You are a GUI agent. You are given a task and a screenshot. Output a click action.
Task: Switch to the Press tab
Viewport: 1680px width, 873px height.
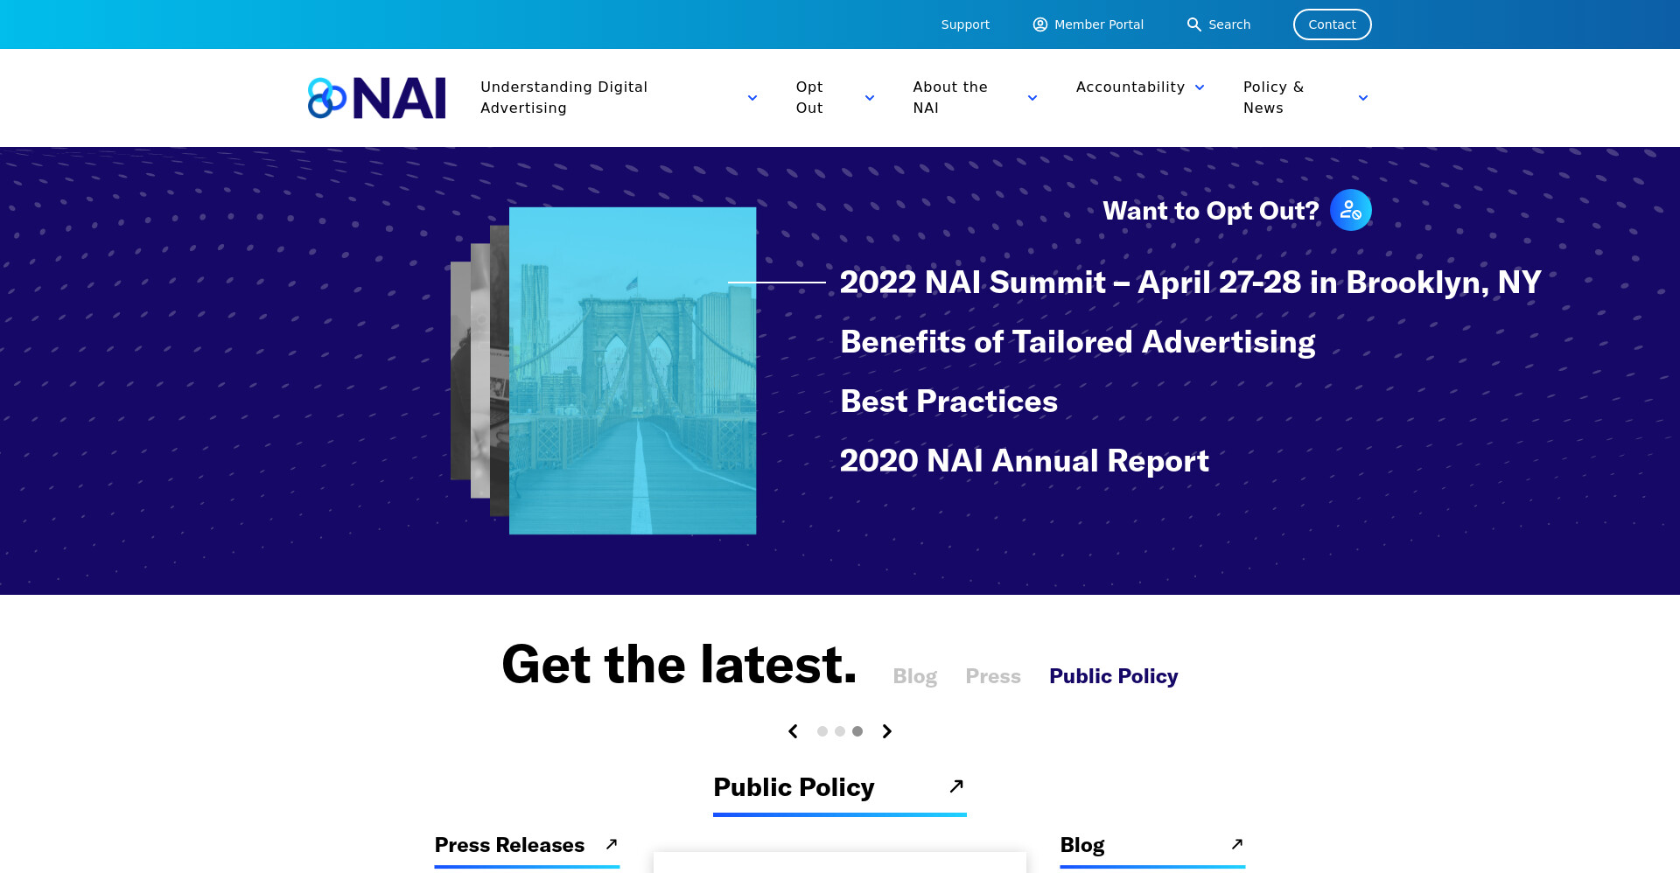993,676
